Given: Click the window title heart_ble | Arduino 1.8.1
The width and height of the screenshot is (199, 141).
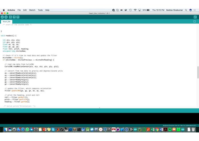Looking at the screenshot, I should [x=99, y=13].
